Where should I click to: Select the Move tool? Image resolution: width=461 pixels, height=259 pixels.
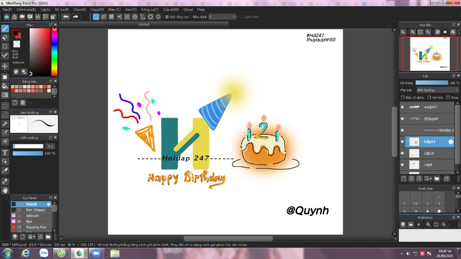click(x=5, y=66)
